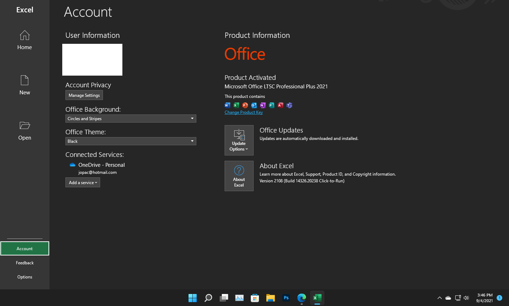Open the performance monitor app on the taskbar
The width and height of the screenshot is (509, 306).
pos(239,298)
